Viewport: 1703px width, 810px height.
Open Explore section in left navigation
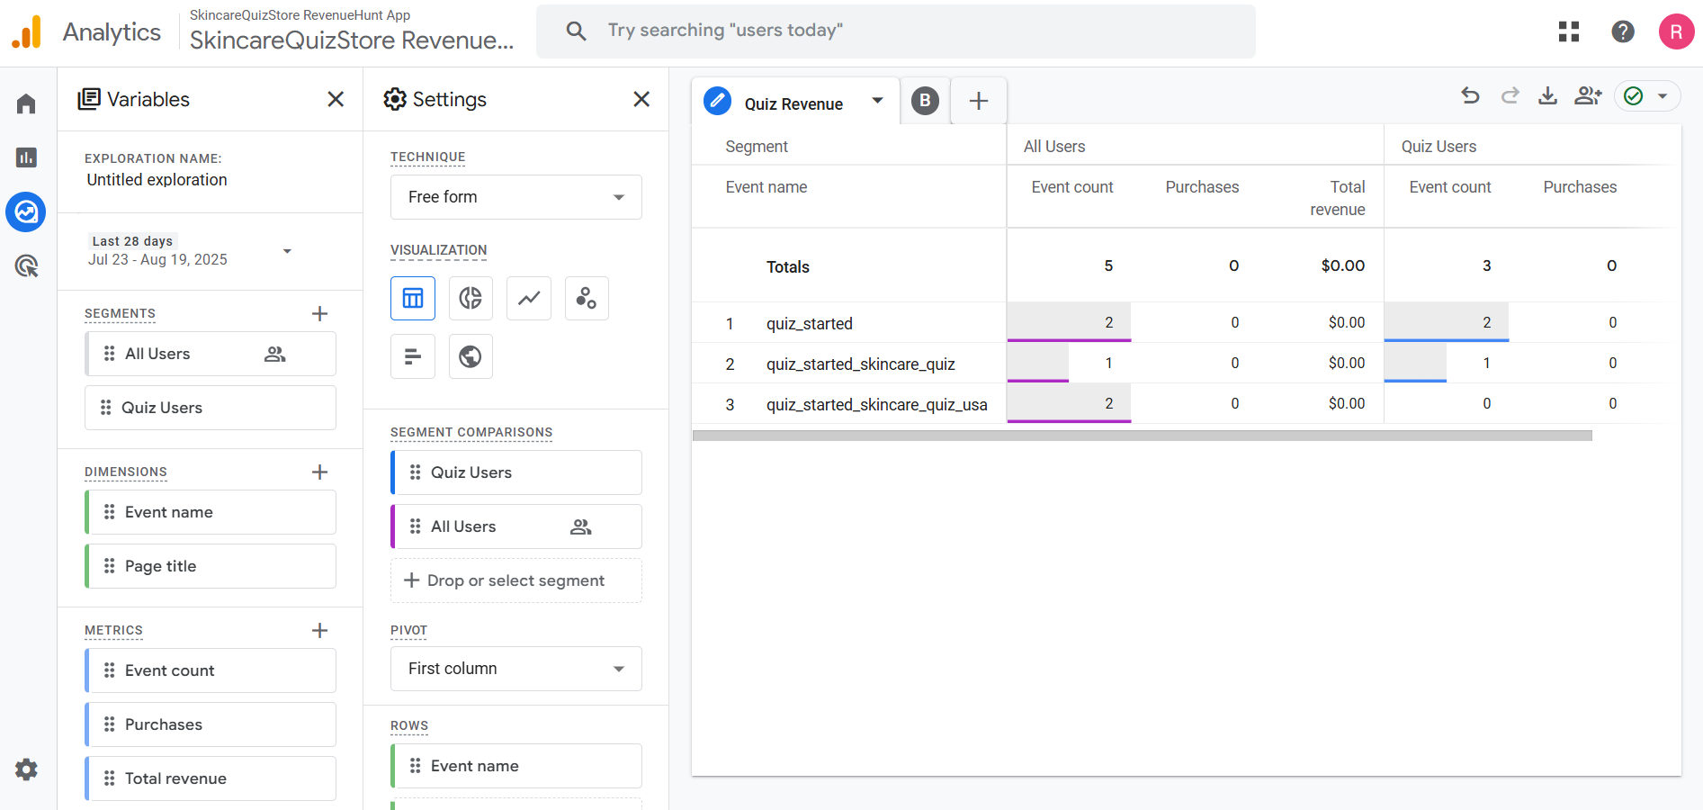pyautogui.click(x=26, y=212)
